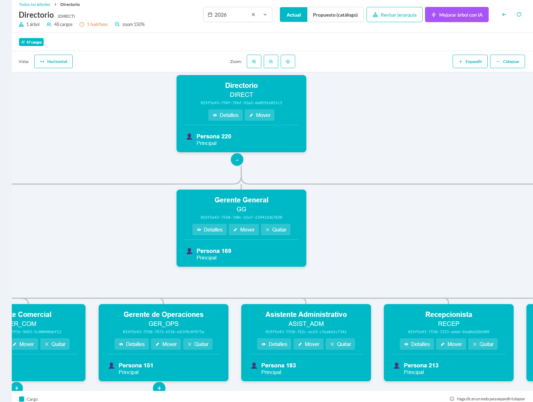The image size is (533, 402).
Task: Click Quitar on Gerente de Operaciones card
Action: [x=198, y=344]
